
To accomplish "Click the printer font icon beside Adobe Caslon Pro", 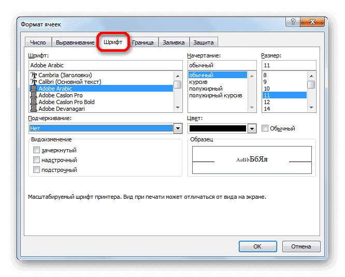I will (x=34, y=95).
